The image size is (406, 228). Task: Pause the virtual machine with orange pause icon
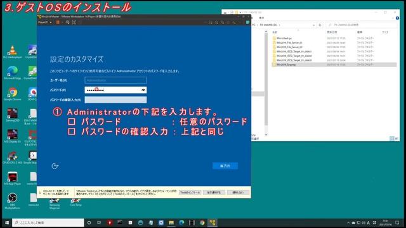[58, 23]
